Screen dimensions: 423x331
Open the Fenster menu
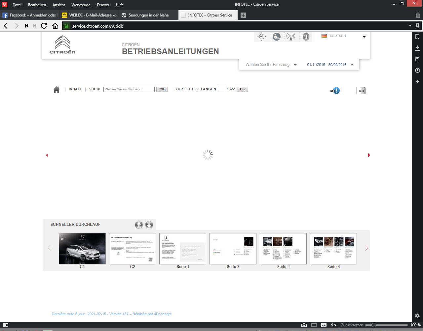(x=103, y=5)
